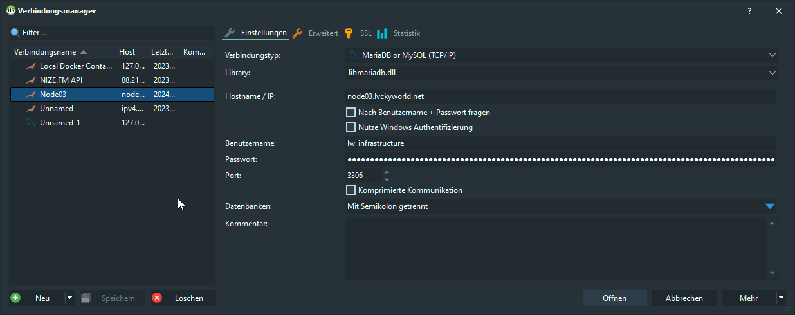
Task: Click the Statistik bar chart icon
Action: pyautogui.click(x=382, y=33)
